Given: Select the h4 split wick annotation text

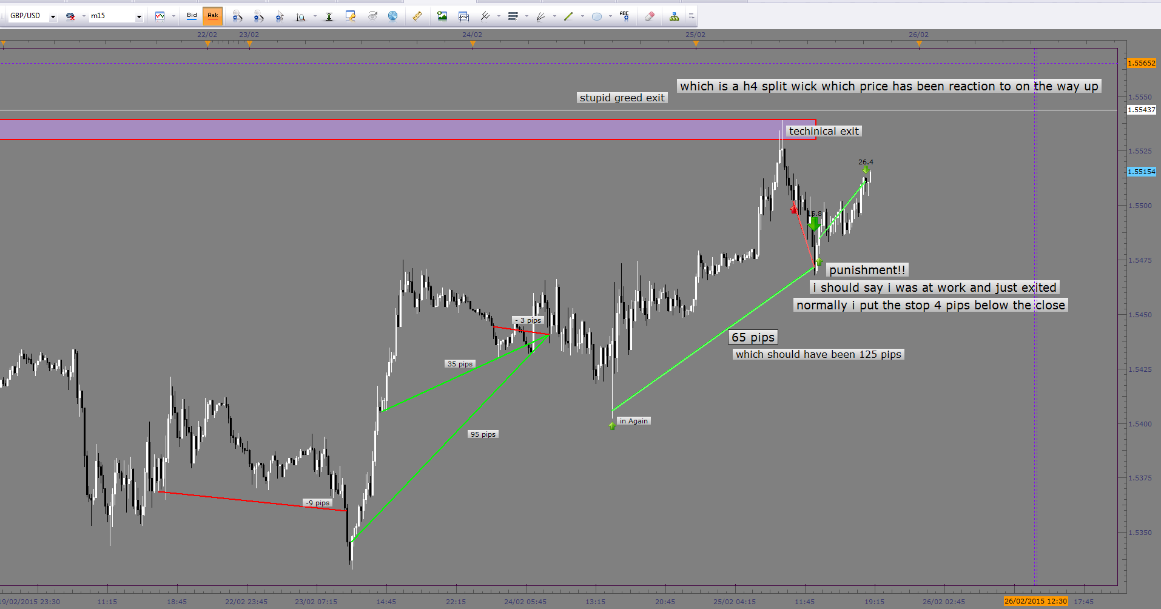Looking at the screenshot, I should click(889, 86).
